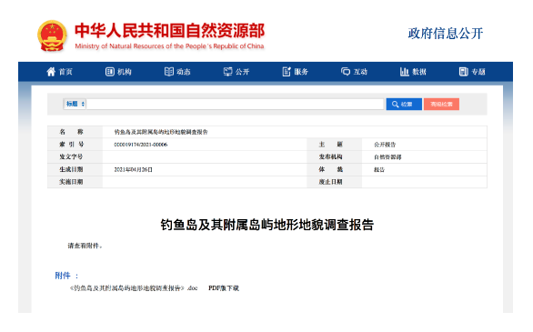This screenshot has height=332, width=533.
Task: Select the date 2021年04月26日
Action: (133, 169)
